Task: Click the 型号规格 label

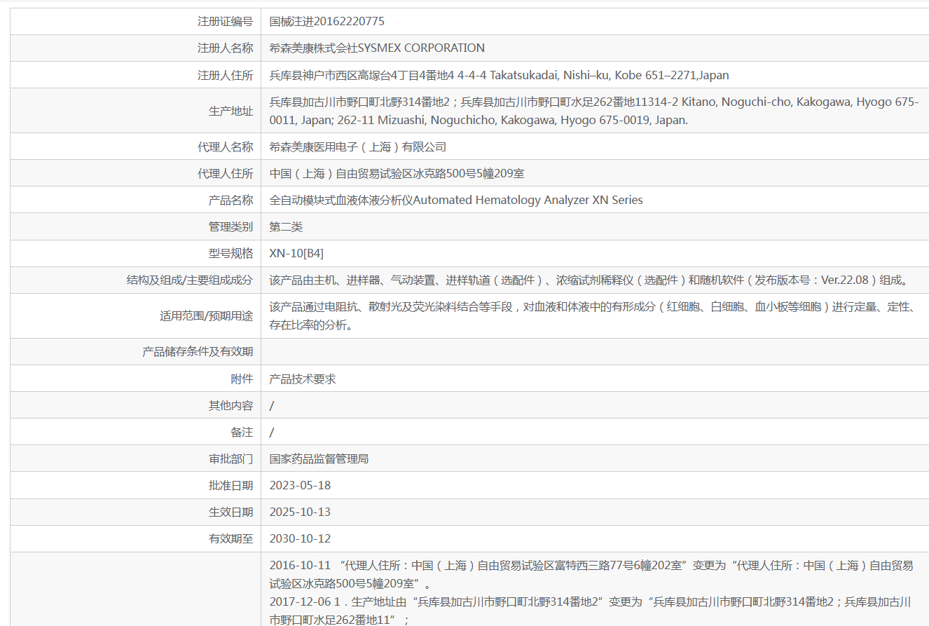Action: coord(230,253)
